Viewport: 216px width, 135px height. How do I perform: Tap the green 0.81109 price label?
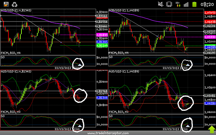pos(102,46)
